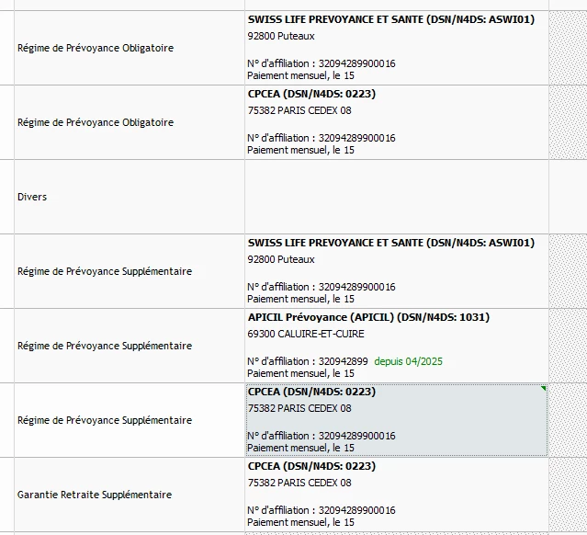
Task: Select CPCEA cell in Prévoyance Obligatoire row
Action: pyautogui.click(x=396, y=121)
